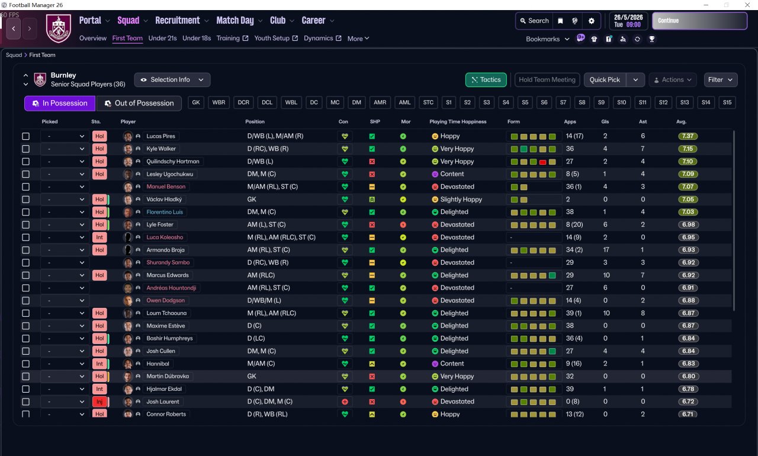Select the checkbox beside Florentino Luís

(x=25, y=212)
